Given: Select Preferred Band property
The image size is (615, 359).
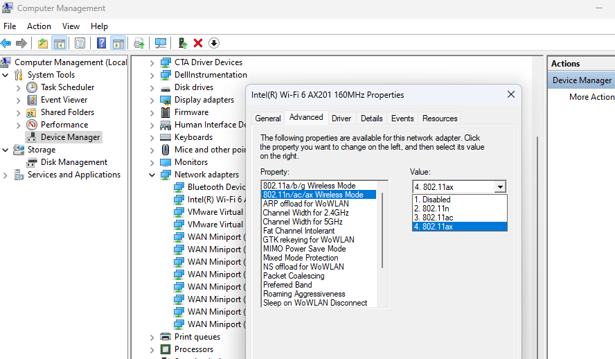Looking at the screenshot, I should 319,285.
